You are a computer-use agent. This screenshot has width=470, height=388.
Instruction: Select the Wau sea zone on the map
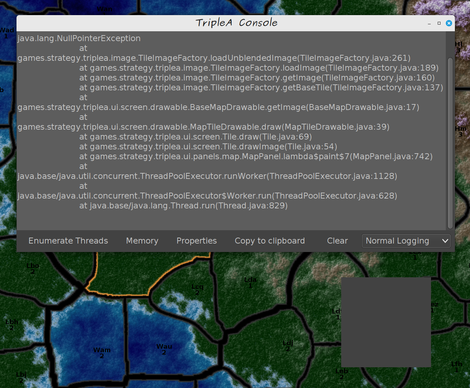pos(164,349)
